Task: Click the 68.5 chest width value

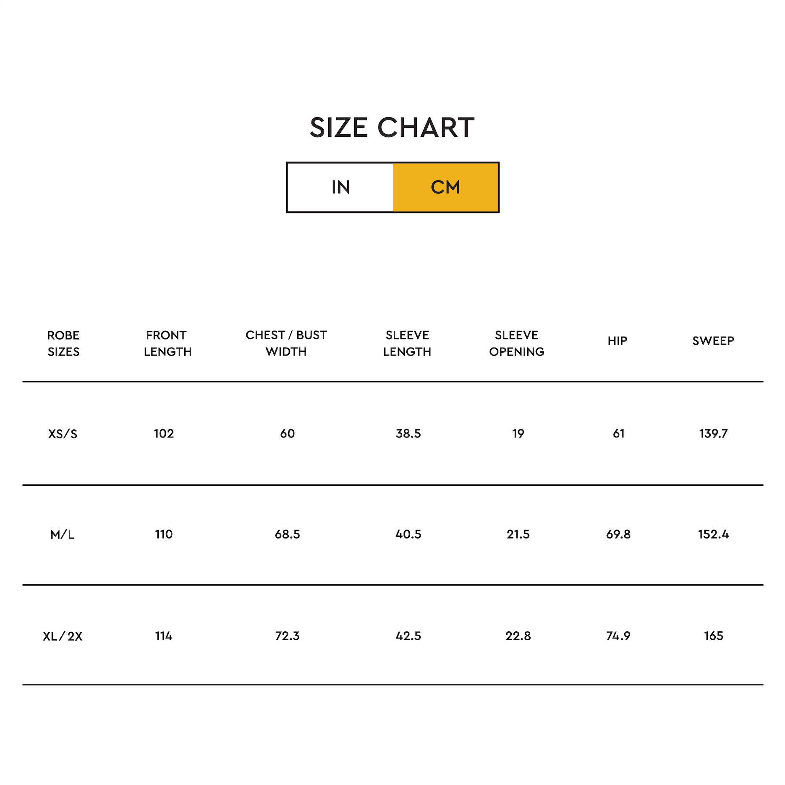Action: [x=288, y=534]
